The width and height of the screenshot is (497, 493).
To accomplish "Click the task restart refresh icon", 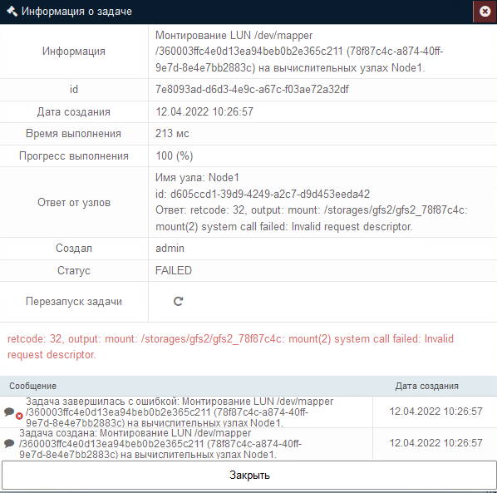I will (178, 301).
